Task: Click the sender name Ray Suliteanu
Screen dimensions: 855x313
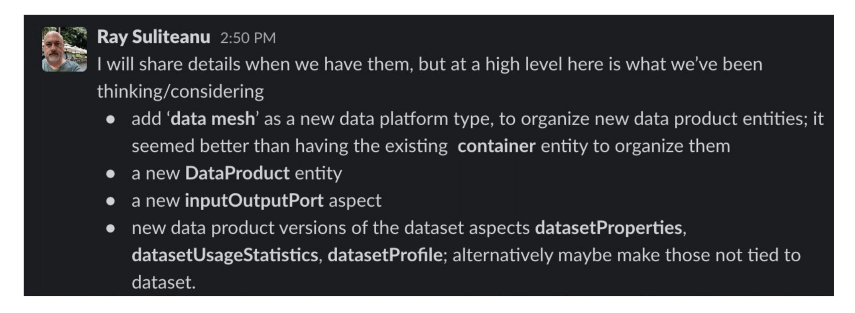Action: pos(154,37)
